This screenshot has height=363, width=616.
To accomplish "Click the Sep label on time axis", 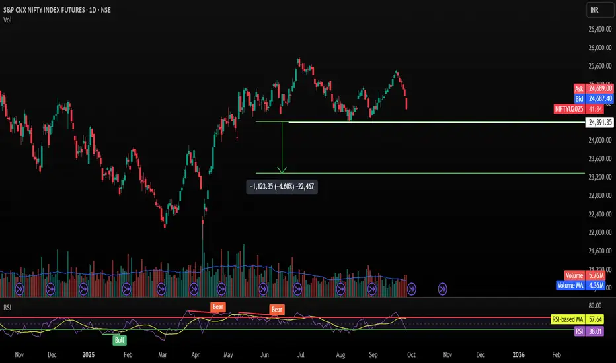I will [373, 355].
